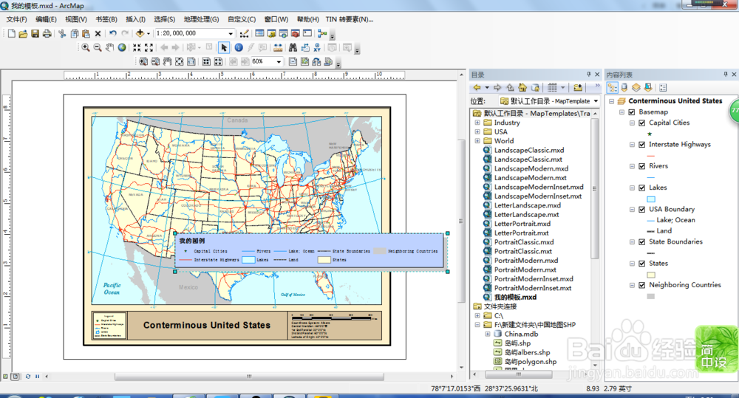Viewport: 739px width, 398px height.
Task: Create a new map document
Action: pyautogui.click(x=11, y=33)
